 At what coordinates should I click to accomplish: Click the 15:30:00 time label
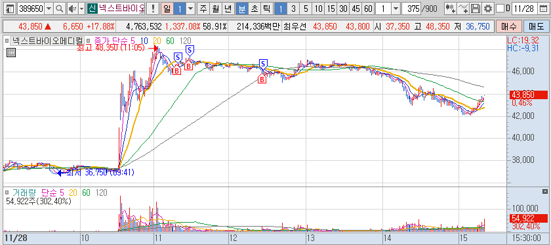tap(526, 238)
